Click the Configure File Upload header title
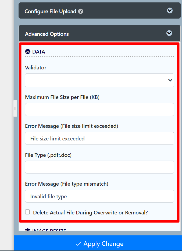Viewport: 182px width, 251px height. tap(50, 12)
